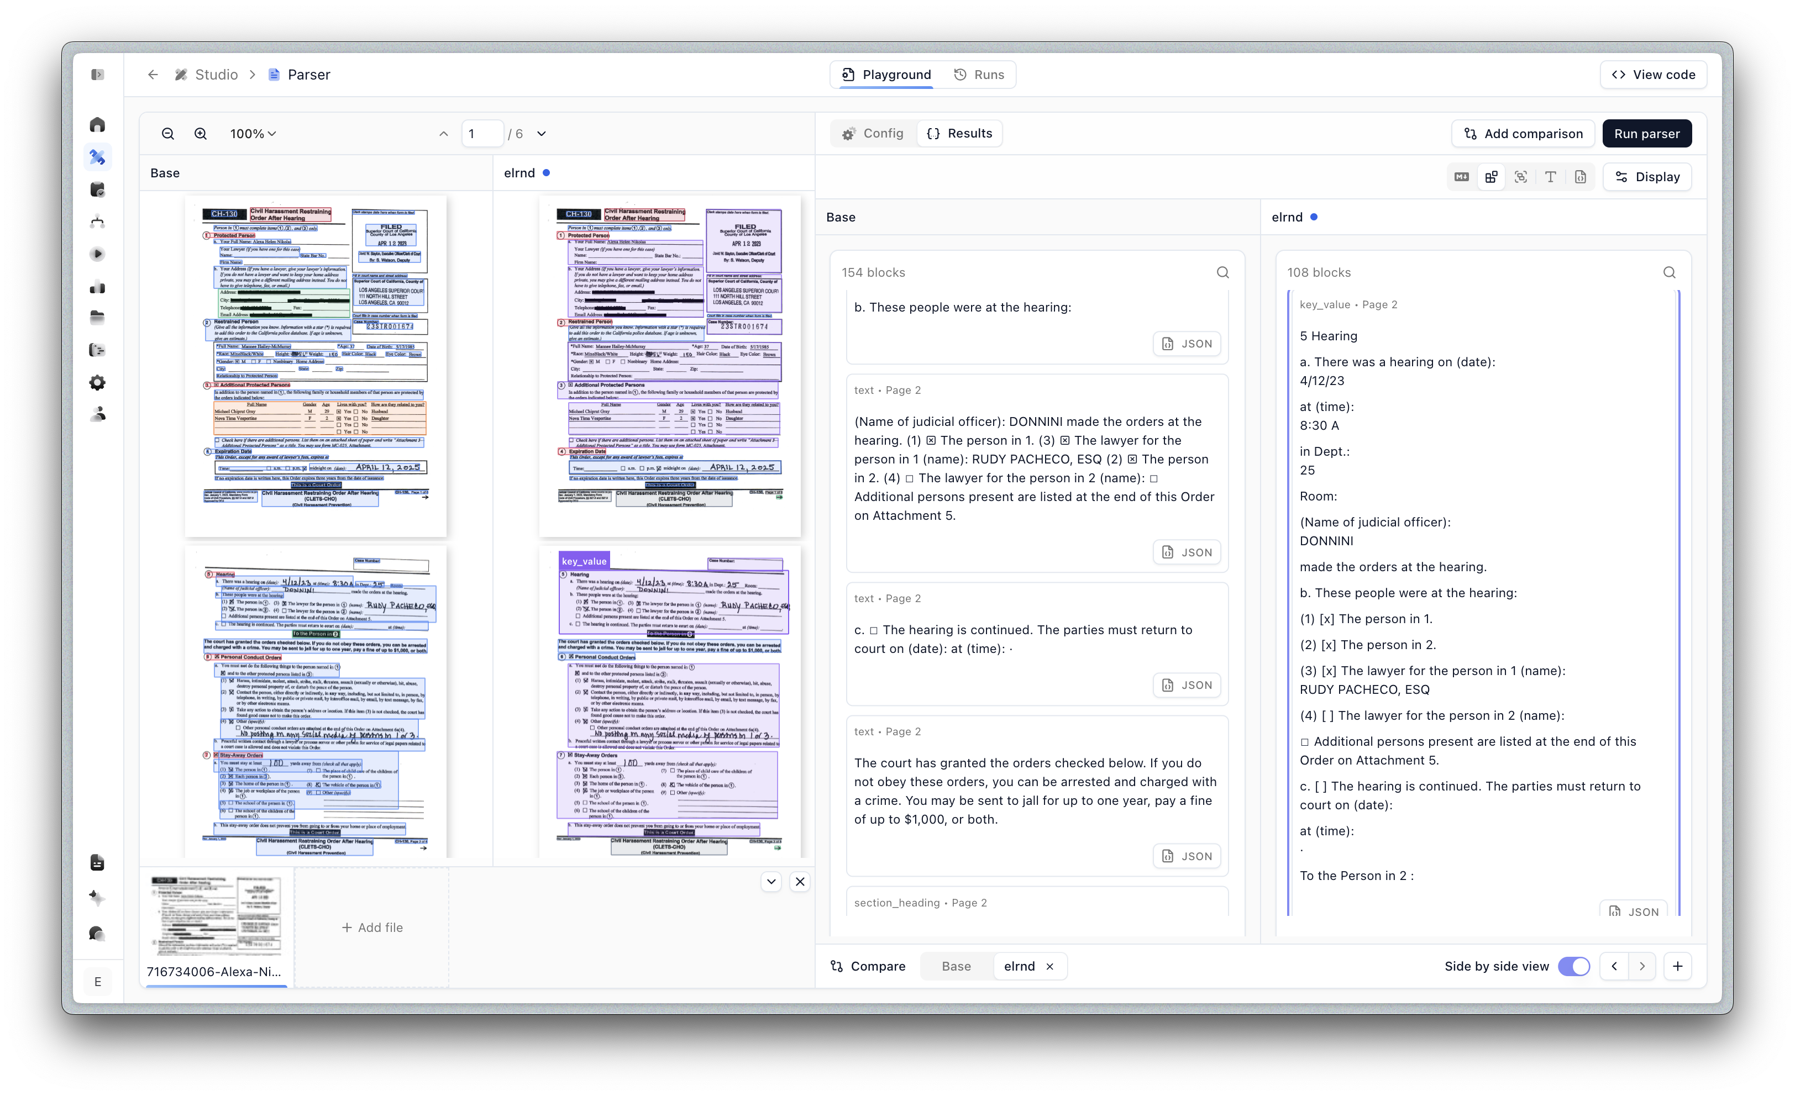
Task: Open the sparkle icon in the sidebar
Action: click(x=98, y=898)
